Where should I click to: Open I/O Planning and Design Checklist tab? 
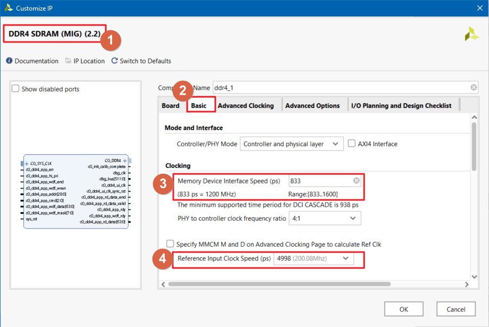pos(401,105)
